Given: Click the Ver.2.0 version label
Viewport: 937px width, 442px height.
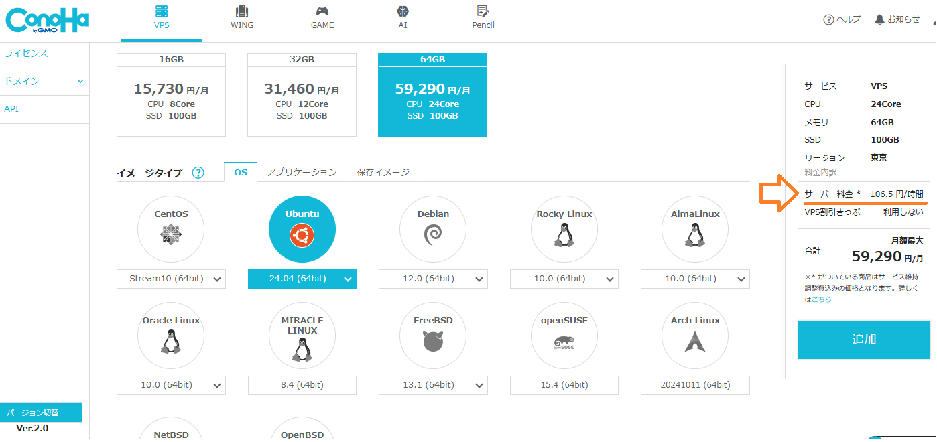Looking at the screenshot, I should click(32, 429).
